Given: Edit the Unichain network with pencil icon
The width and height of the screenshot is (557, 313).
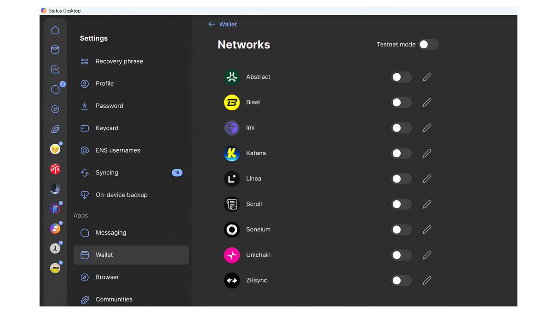Looking at the screenshot, I should [427, 255].
